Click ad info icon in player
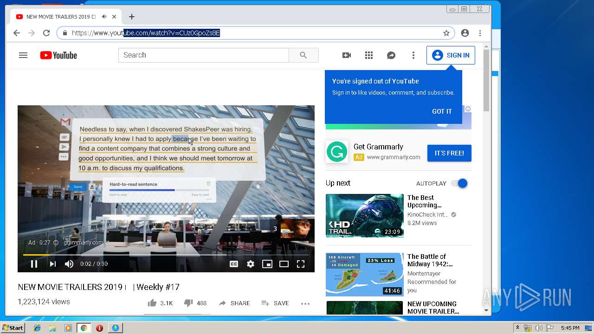 56,243
